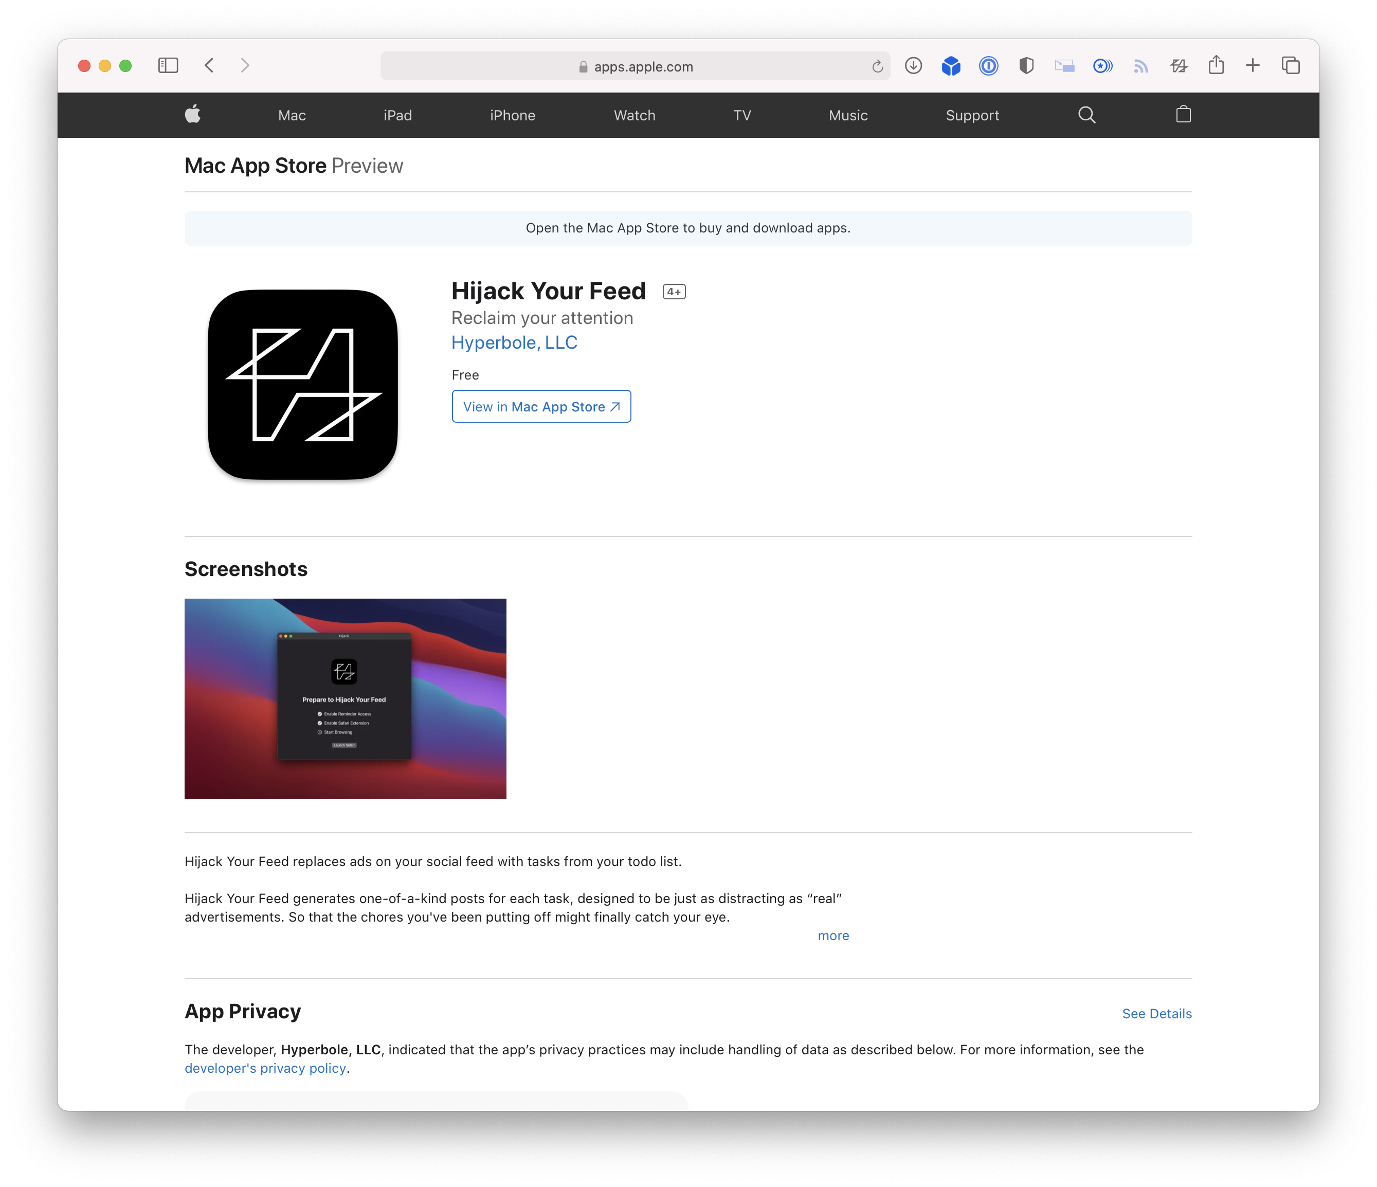
Task: Click the apps.apple.com address field
Action: pos(635,66)
